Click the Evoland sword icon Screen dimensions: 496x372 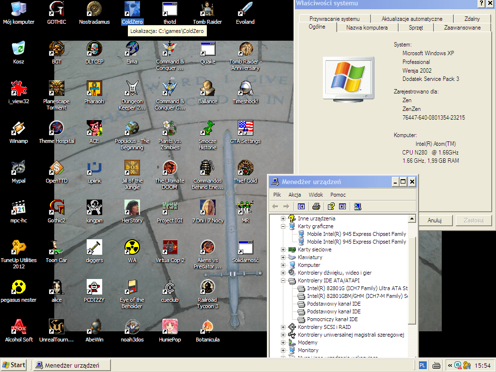pyautogui.click(x=245, y=13)
